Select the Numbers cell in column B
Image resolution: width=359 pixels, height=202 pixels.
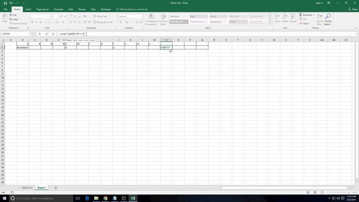tap(22, 47)
